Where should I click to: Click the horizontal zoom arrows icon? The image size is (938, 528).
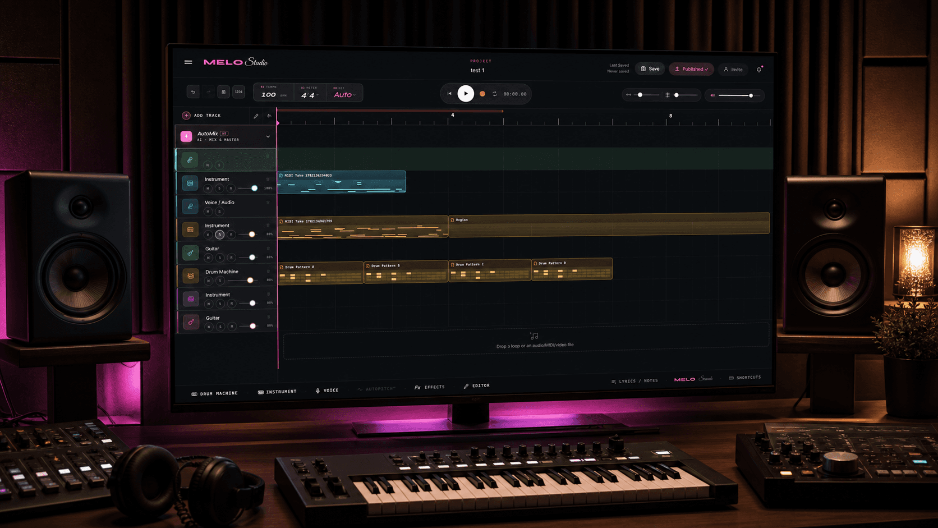tap(628, 95)
